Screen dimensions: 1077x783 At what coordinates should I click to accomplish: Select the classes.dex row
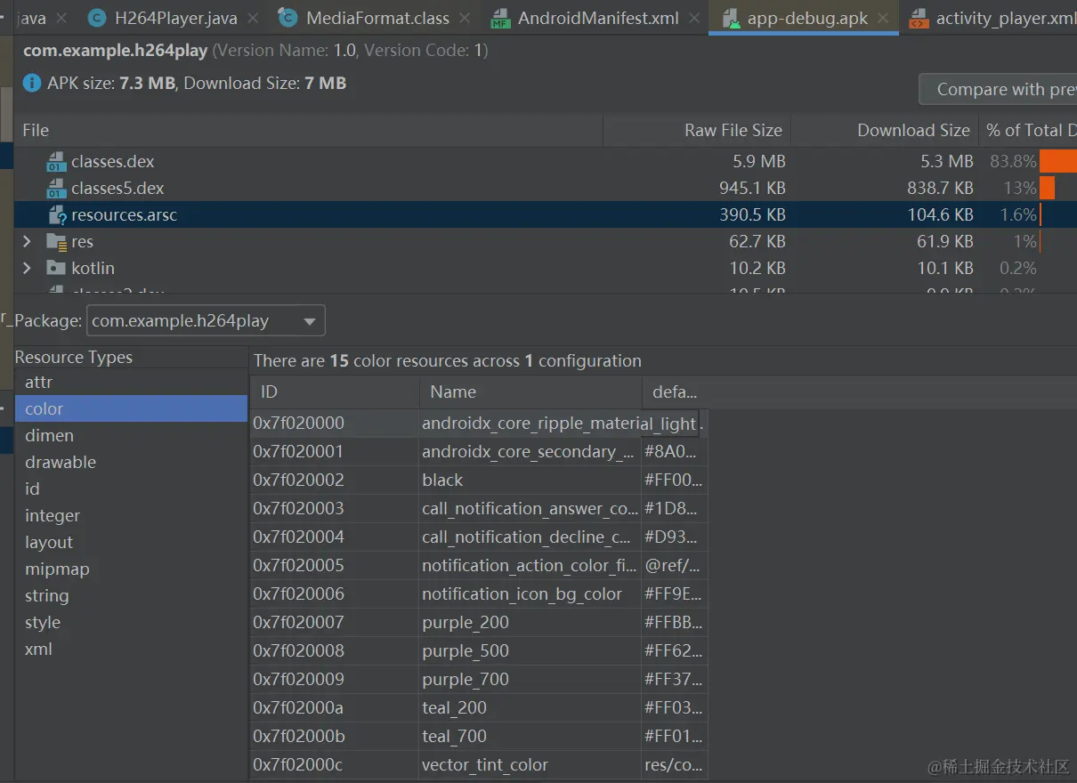click(x=545, y=162)
